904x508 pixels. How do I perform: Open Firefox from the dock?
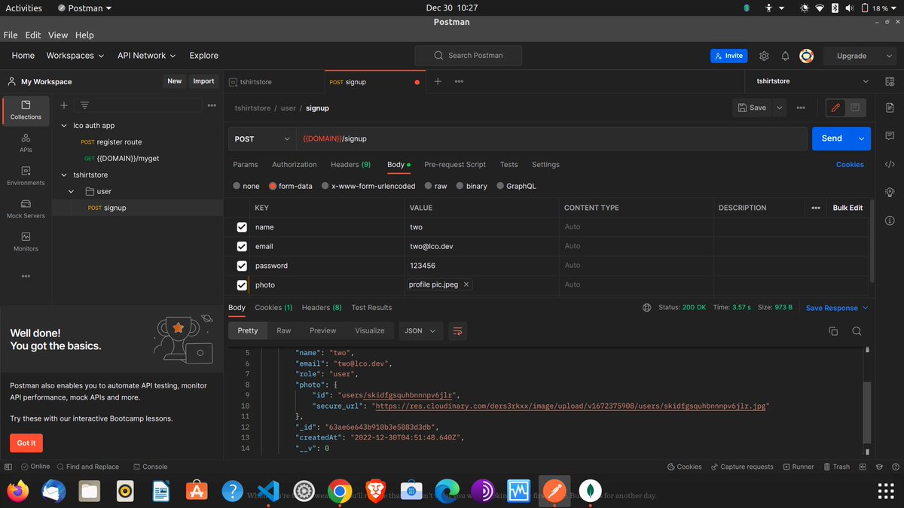[x=18, y=491]
